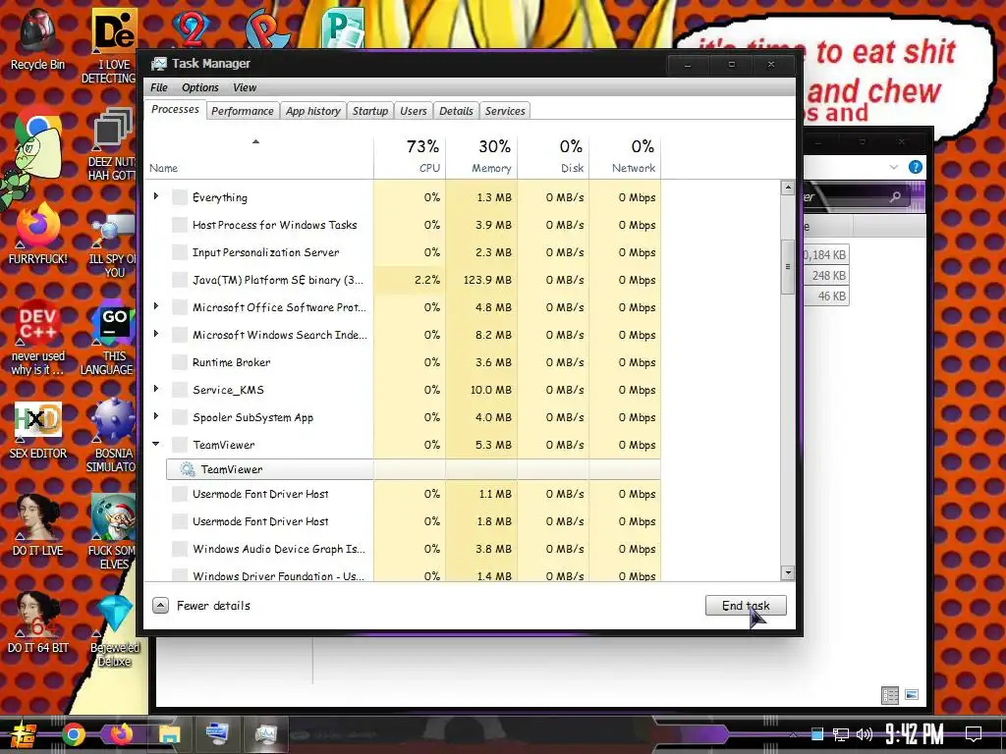Open Chrome from the taskbar
This screenshot has height=754, width=1006.
click(74, 734)
